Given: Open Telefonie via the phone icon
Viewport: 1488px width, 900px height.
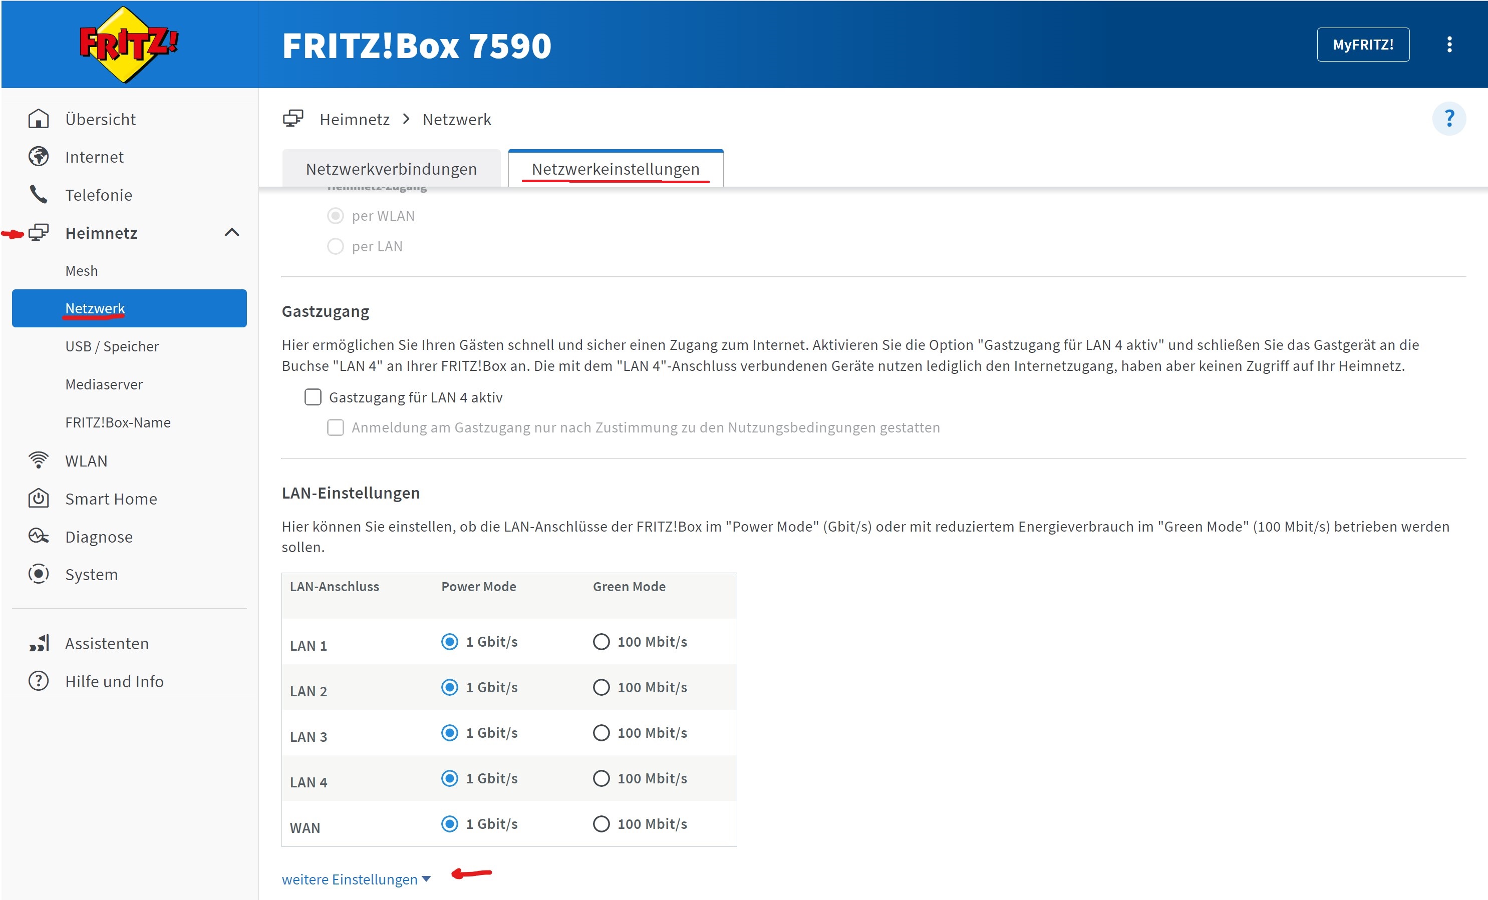Looking at the screenshot, I should (x=39, y=194).
